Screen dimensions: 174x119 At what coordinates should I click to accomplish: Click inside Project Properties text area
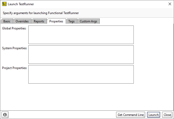(81, 74)
